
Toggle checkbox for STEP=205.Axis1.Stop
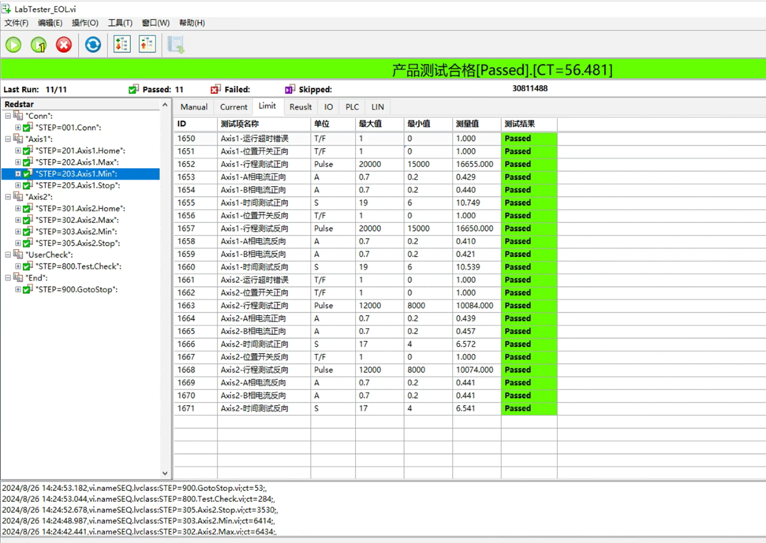pos(28,185)
